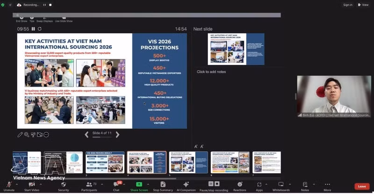Image resolution: width=374 pixels, height=196 pixels.
Task: Expand caret next to Notes
Action: pos(314,184)
